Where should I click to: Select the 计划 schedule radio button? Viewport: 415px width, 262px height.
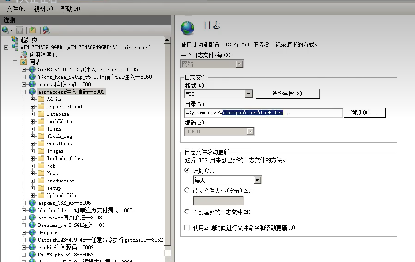[187, 170]
